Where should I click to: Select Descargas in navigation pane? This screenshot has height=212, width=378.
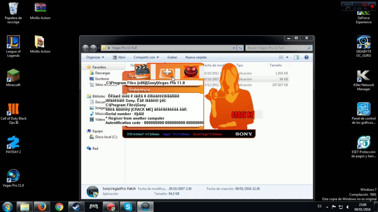point(102,73)
